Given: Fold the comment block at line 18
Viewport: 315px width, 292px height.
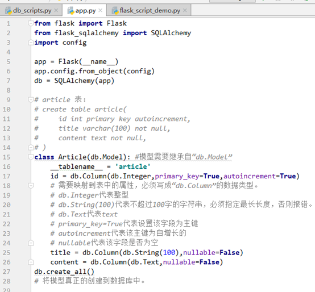Looking at the screenshot, I should coord(31,186).
